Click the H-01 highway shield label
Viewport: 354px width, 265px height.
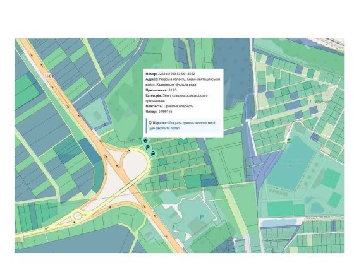tap(49, 76)
